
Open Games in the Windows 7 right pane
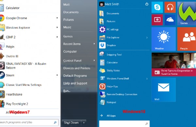[68, 36]
